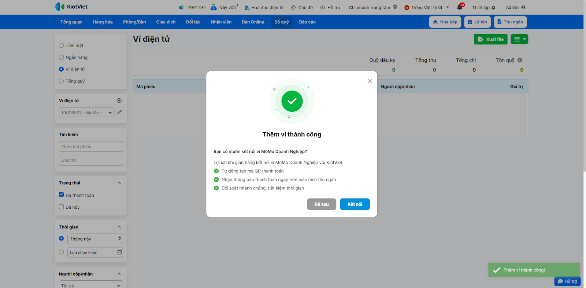Click the Admin user account icon
Viewport: 586px width, 288px height.
pos(523,7)
